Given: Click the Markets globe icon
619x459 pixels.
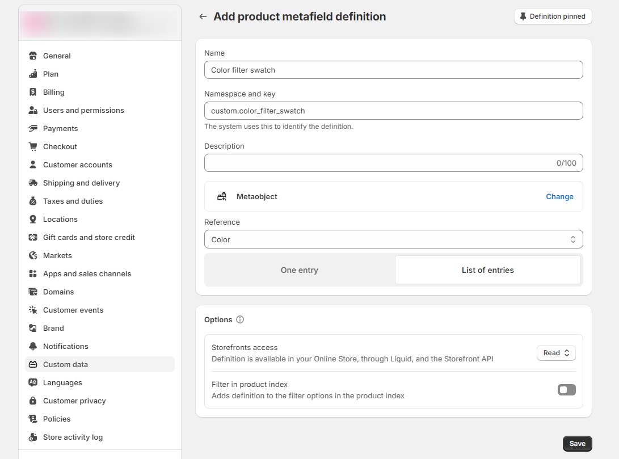Looking at the screenshot, I should [x=33, y=255].
